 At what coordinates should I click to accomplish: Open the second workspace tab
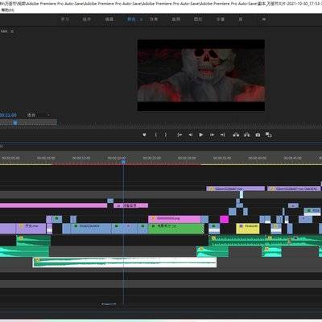pyautogui.click(x=87, y=19)
